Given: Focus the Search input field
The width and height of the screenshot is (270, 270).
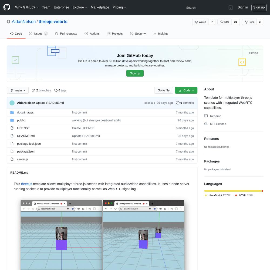Looking at the screenshot, I should point(208,8).
